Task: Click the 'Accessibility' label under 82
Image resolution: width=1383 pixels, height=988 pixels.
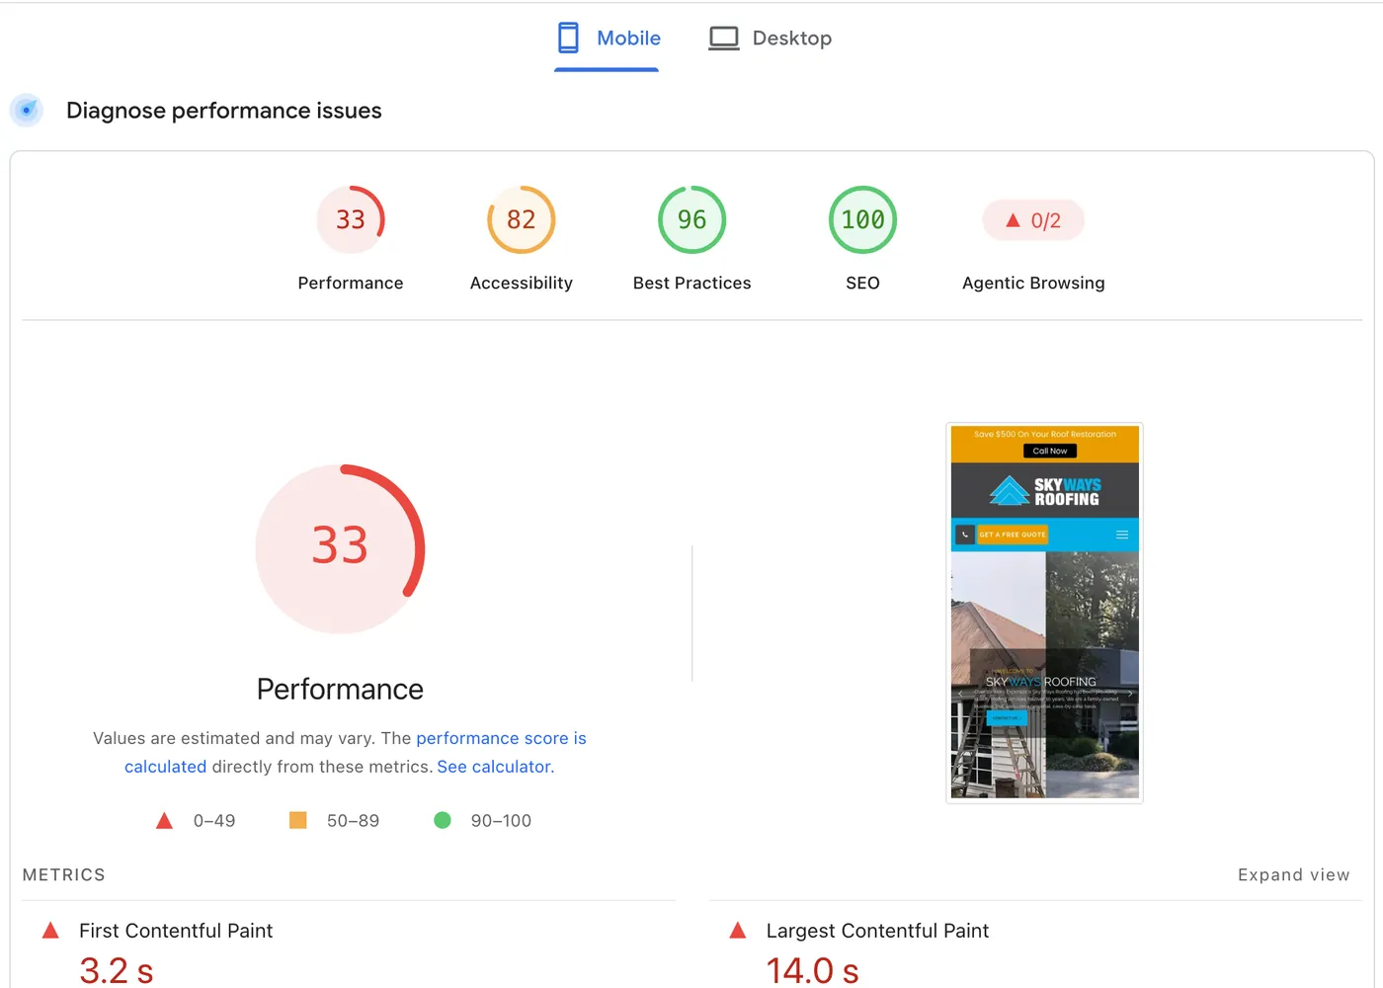Action: (522, 283)
